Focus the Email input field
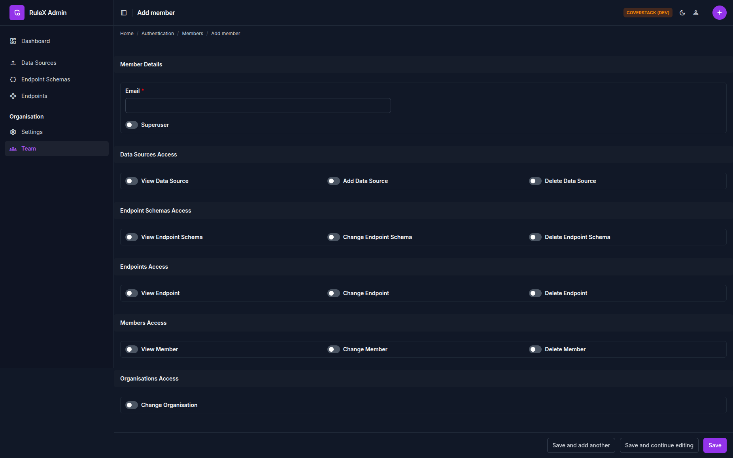 (x=258, y=106)
